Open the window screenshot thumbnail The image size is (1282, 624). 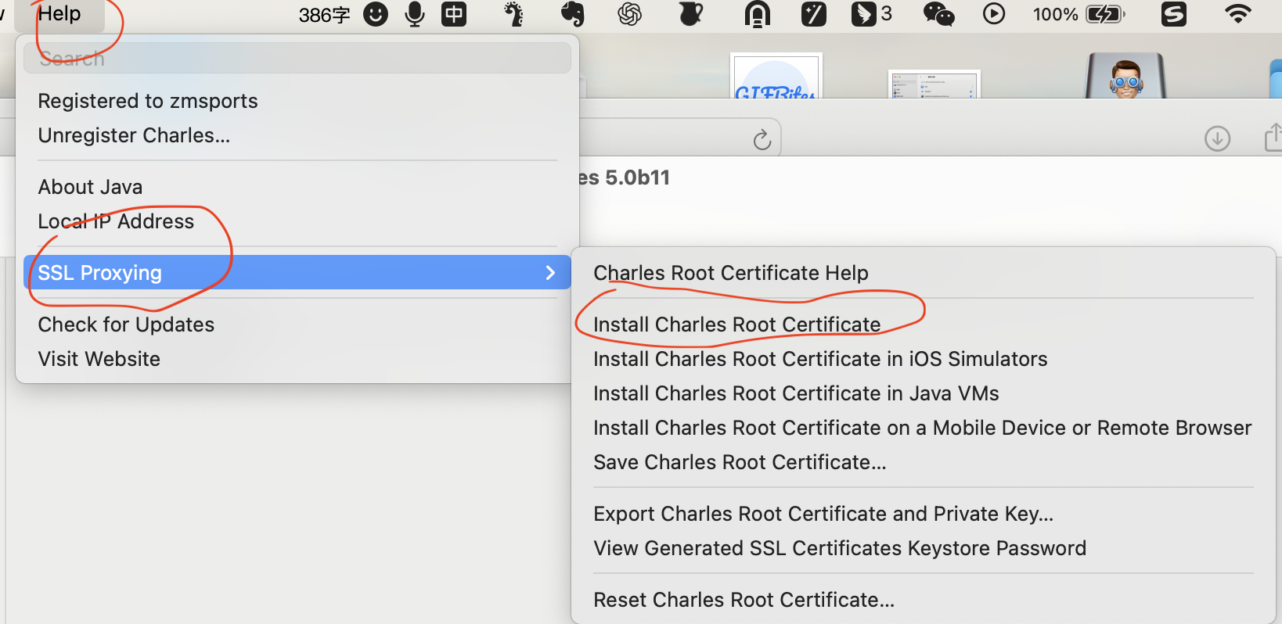click(934, 84)
